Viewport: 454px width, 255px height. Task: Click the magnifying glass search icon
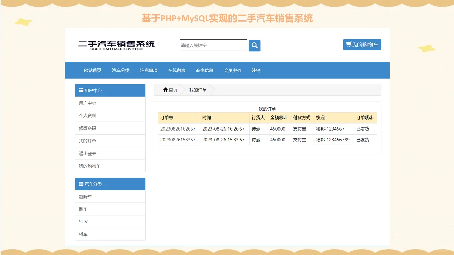254,45
